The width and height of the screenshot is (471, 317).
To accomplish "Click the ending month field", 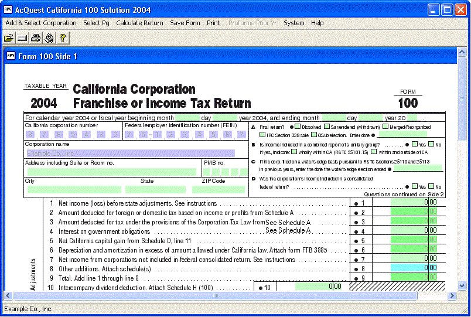I will click(x=334, y=118).
